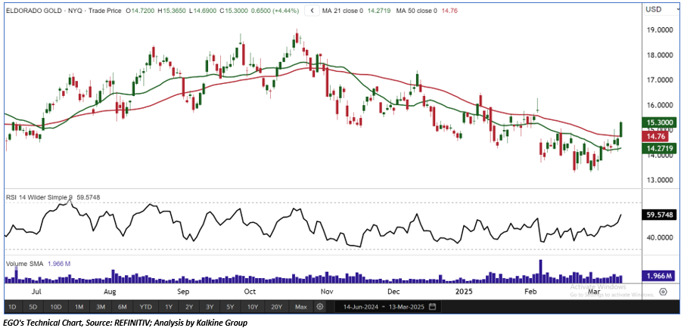The width and height of the screenshot is (684, 334).
Task: Select the 5Y time range
Action: (230, 307)
